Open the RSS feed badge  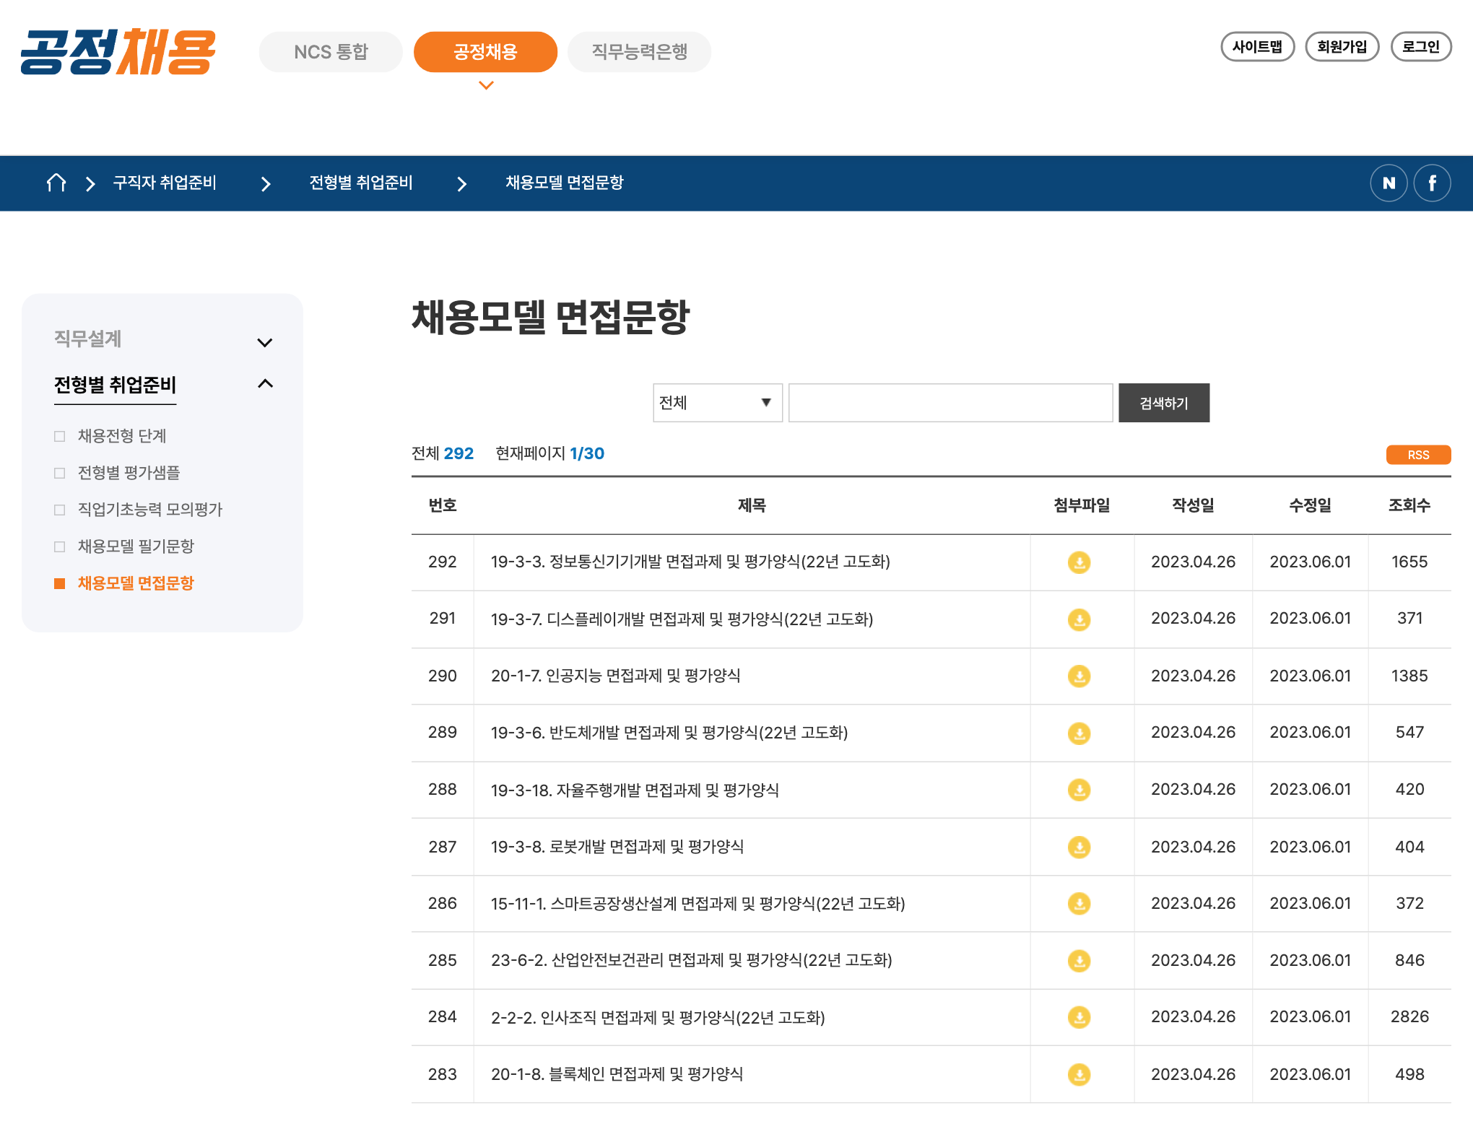click(x=1418, y=455)
